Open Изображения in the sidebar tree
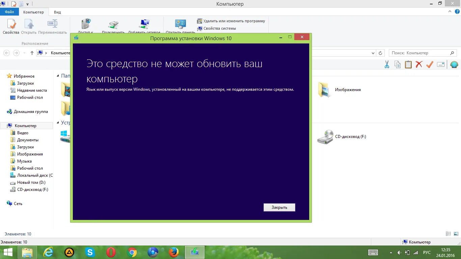Viewport: 461px width, 259px height. point(30,154)
